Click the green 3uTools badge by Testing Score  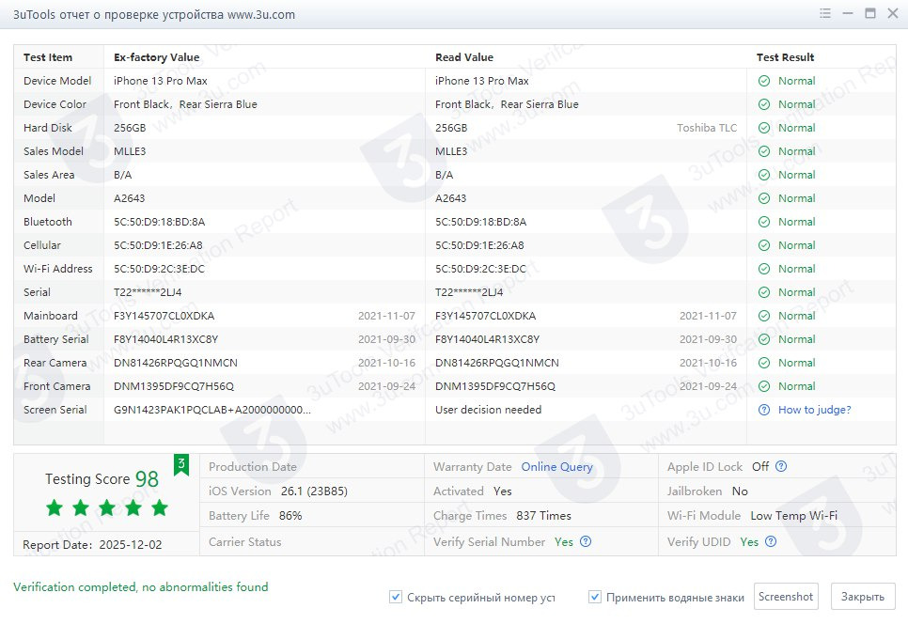click(181, 463)
